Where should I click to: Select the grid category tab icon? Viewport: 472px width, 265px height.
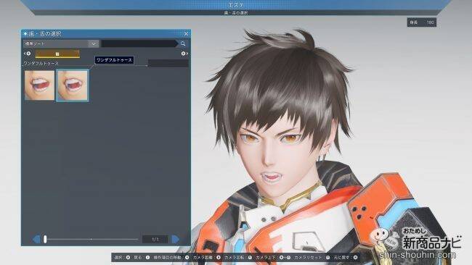[57, 54]
